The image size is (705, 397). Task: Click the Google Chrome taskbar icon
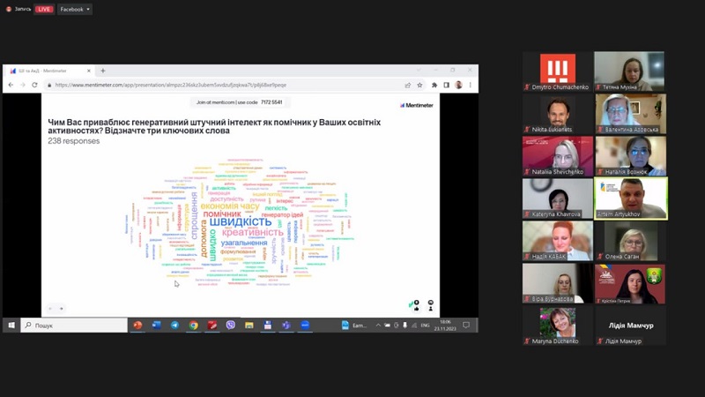[x=193, y=326]
